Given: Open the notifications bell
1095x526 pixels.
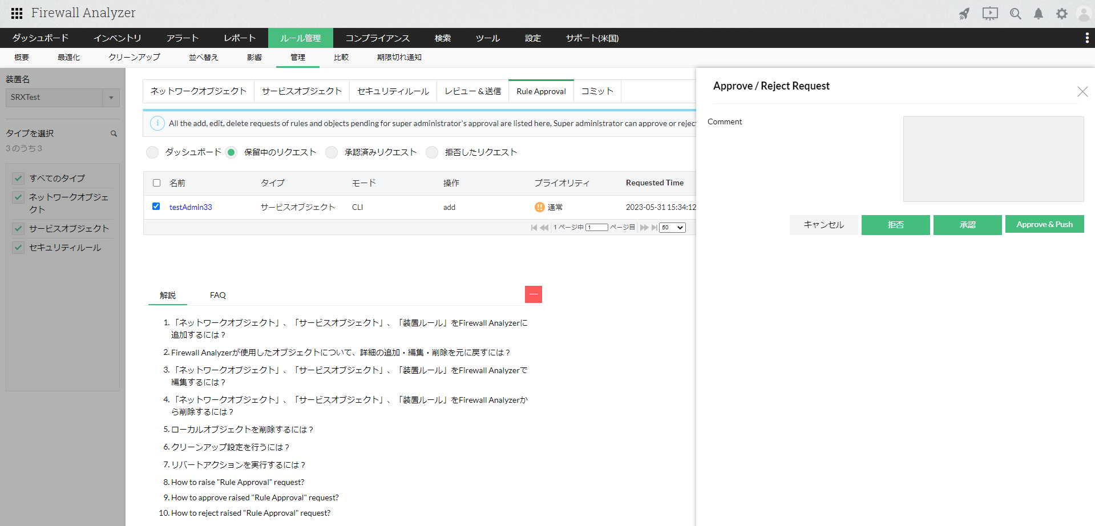Looking at the screenshot, I should [x=1038, y=14].
